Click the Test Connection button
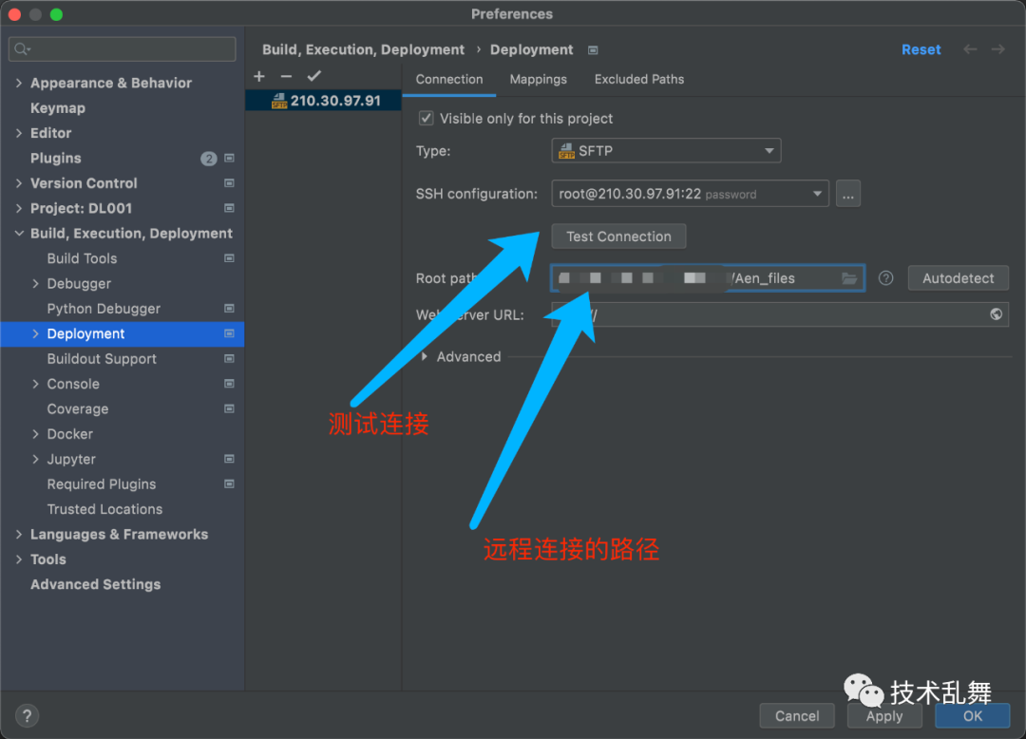This screenshot has width=1026, height=739. [x=619, y=237]
